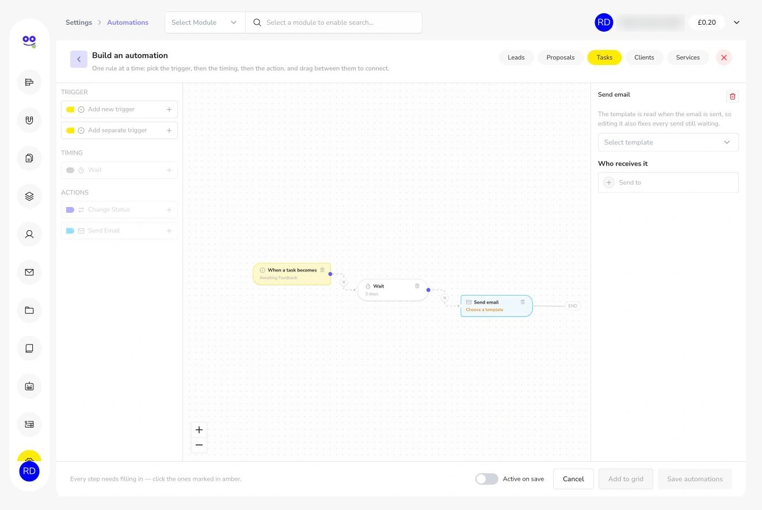The image size is (762, 510).
Task: Select the Wait node on the canvas
Action: [393, 290]
